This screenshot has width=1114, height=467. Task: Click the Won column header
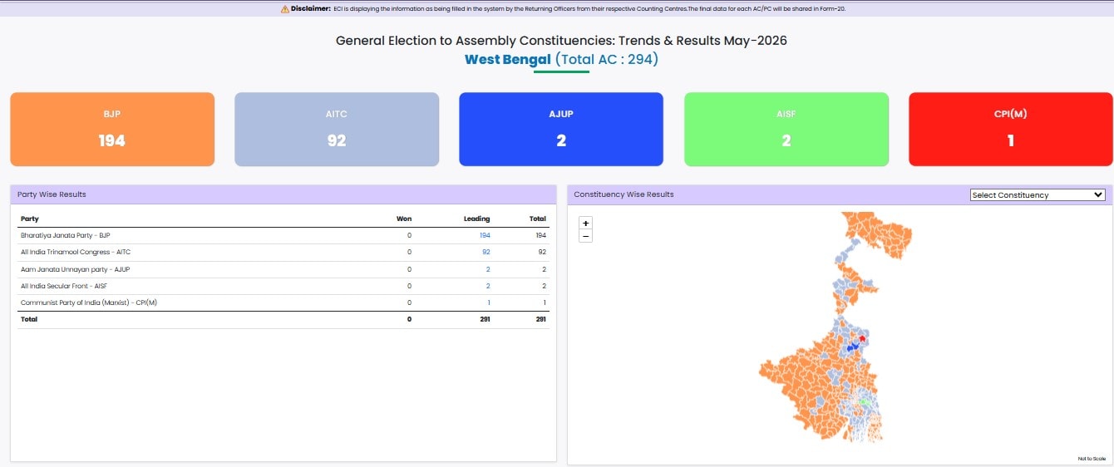click(404, 219)
